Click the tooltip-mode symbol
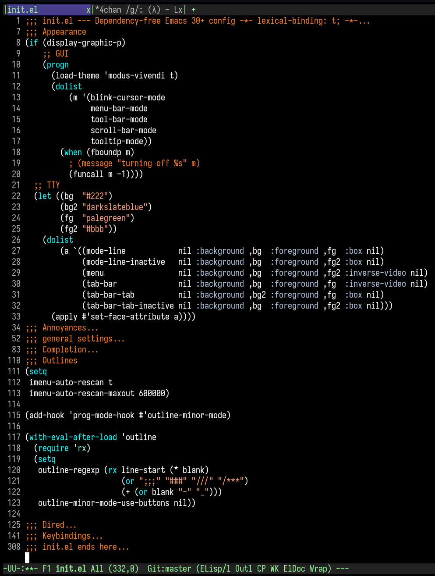The image size is (435, 576). click(117, 141)
